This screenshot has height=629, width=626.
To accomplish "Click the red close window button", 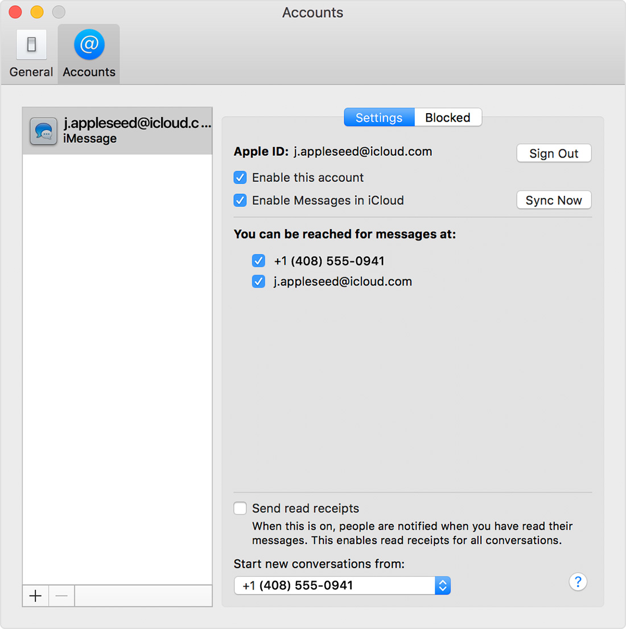I will 15,12.
